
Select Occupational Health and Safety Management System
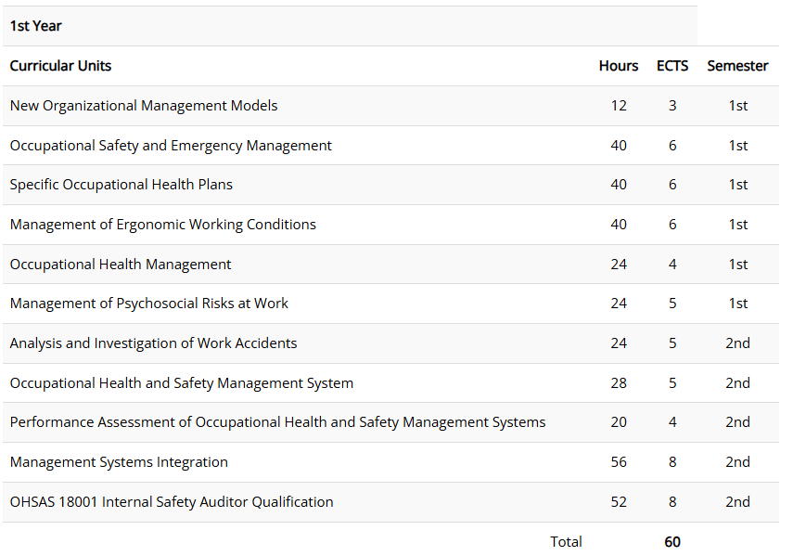point(182,383)
